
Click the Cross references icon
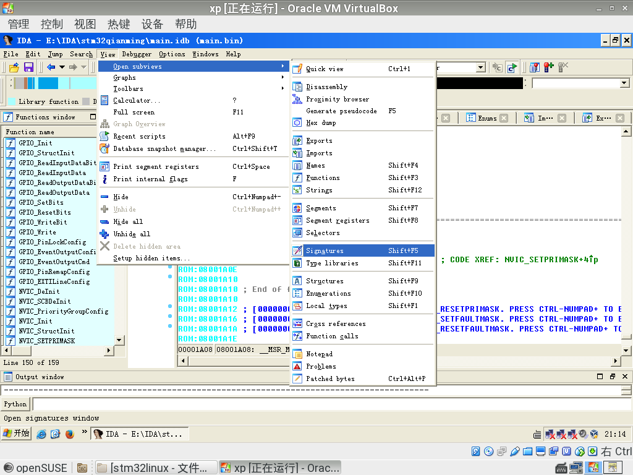(x=297, y=323)
